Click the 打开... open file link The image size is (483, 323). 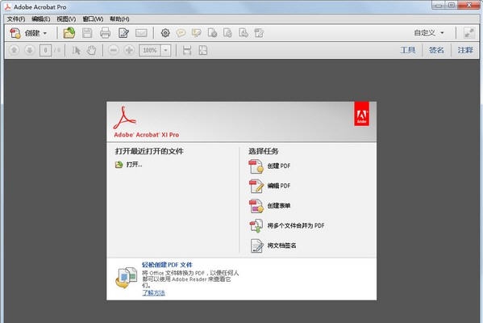tap(134, 165)
